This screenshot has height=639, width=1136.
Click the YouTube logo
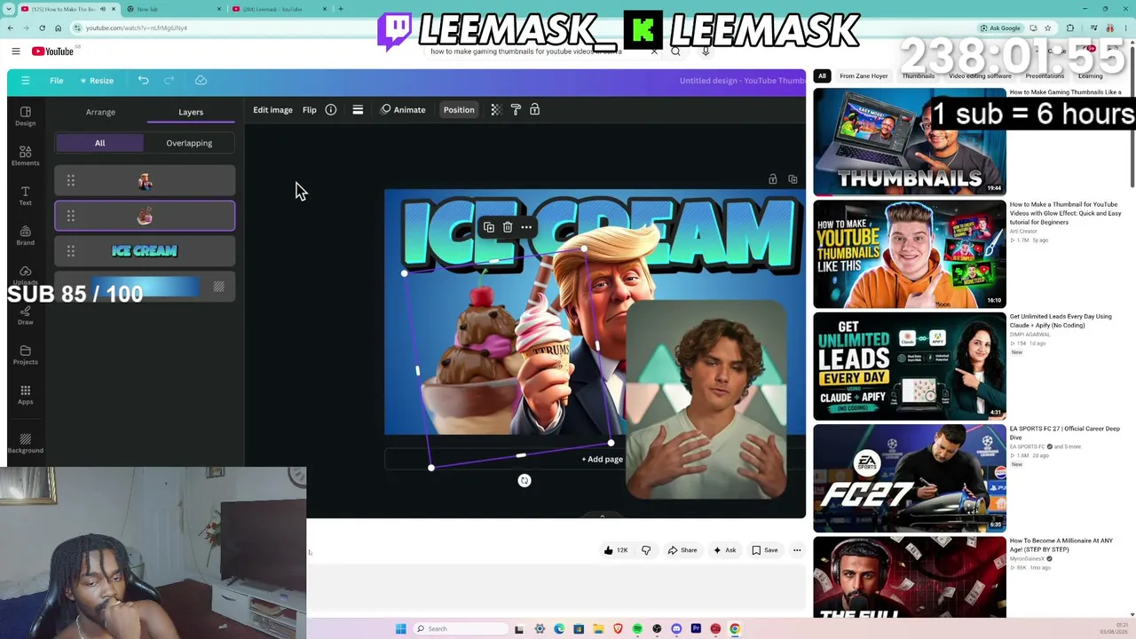coord(52,51)
